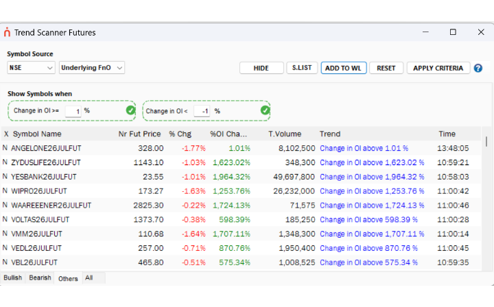Click trend link Change in OI above 870.76 %
Screen dimensions: 494x307
point(368,248)
